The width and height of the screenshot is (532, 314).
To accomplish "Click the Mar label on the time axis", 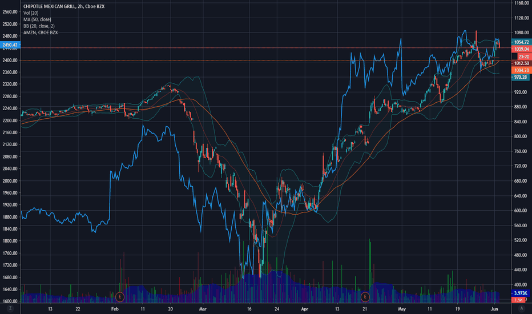I will (x=203, y=309).
